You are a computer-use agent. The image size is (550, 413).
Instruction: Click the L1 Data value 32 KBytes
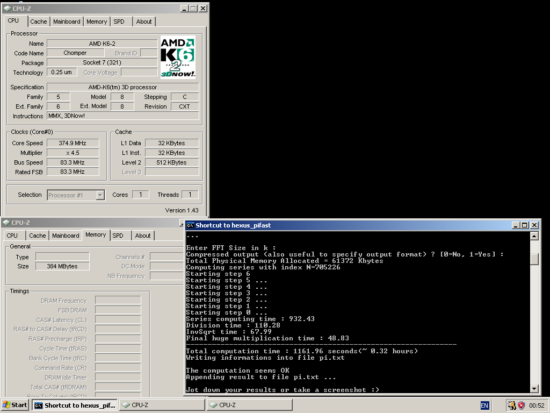[x=172, y=143]
